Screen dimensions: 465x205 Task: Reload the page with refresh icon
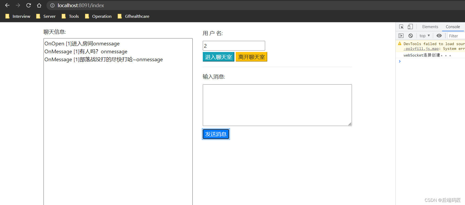28,5
